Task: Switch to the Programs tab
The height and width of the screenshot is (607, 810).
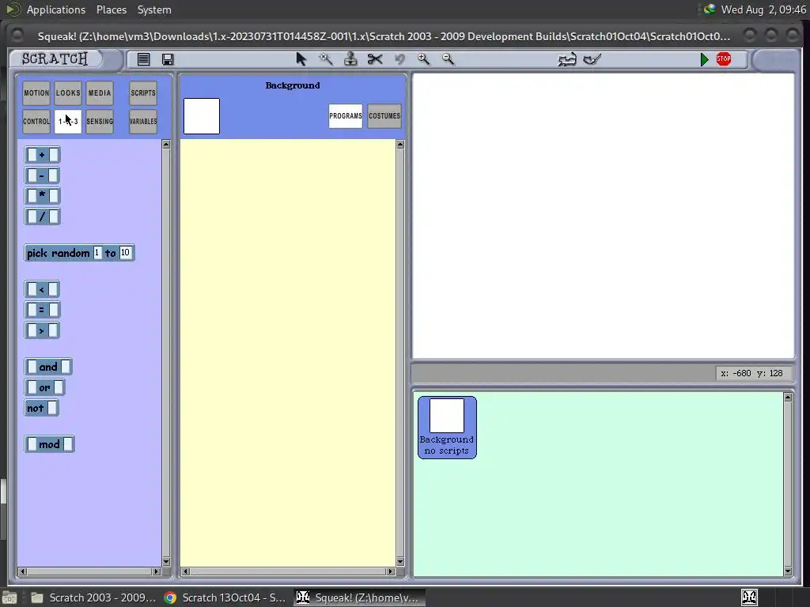Action: click(x=346, y=116)
